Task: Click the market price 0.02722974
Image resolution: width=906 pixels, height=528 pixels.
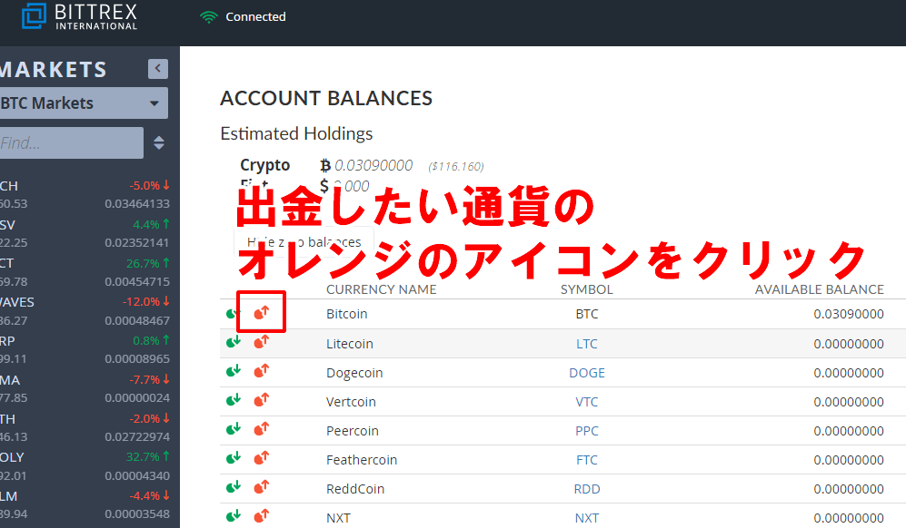Action: [137, 437]
